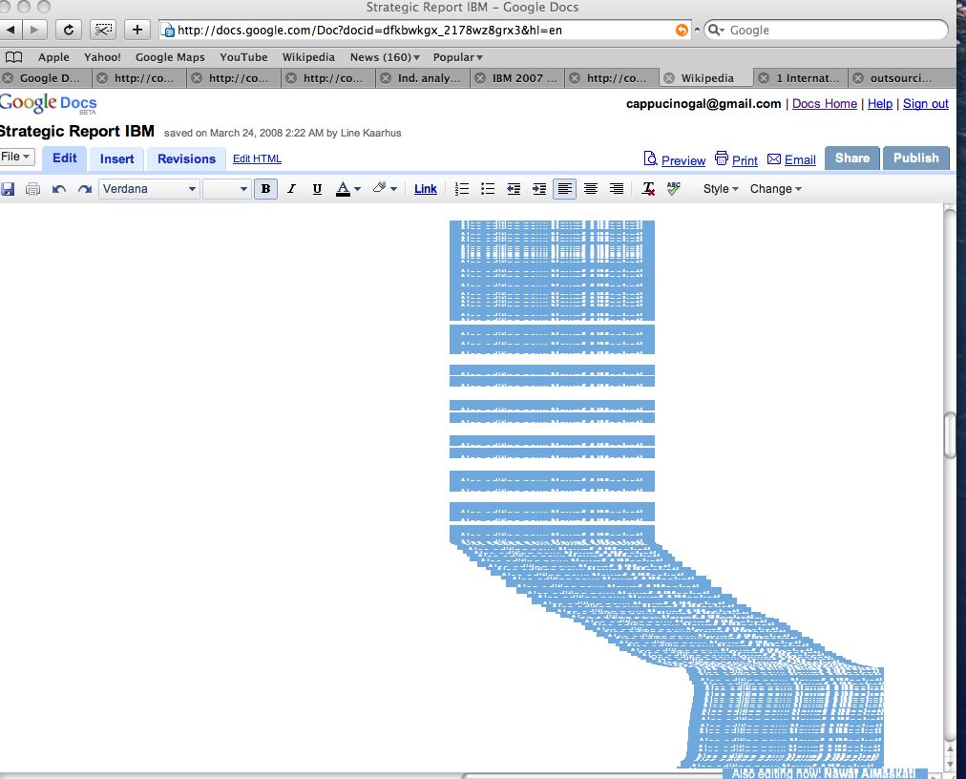Undo the last edit
The image size is (966, 779).
pyautogui.click(x=59, y=189)
